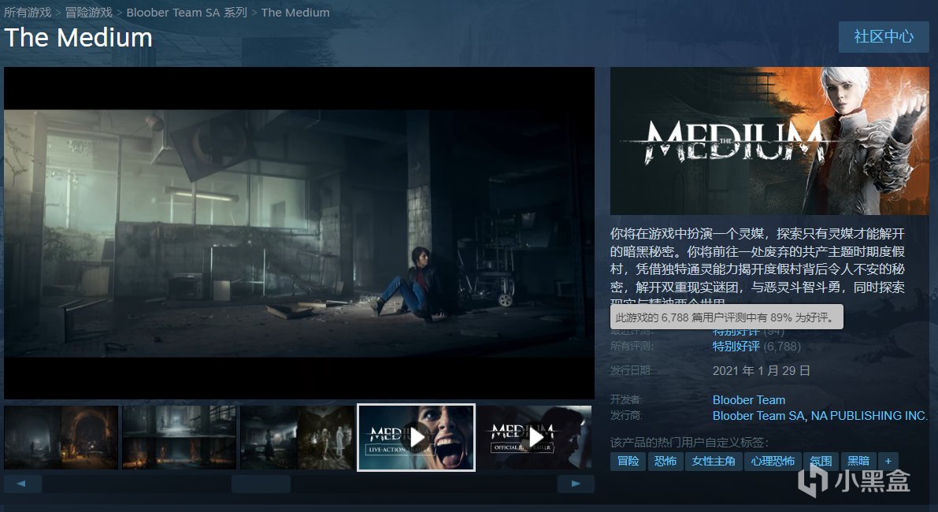Open publisher Bloober Team SA link
This screenshot has width=938, height=512.
click(x=758, y=416)
